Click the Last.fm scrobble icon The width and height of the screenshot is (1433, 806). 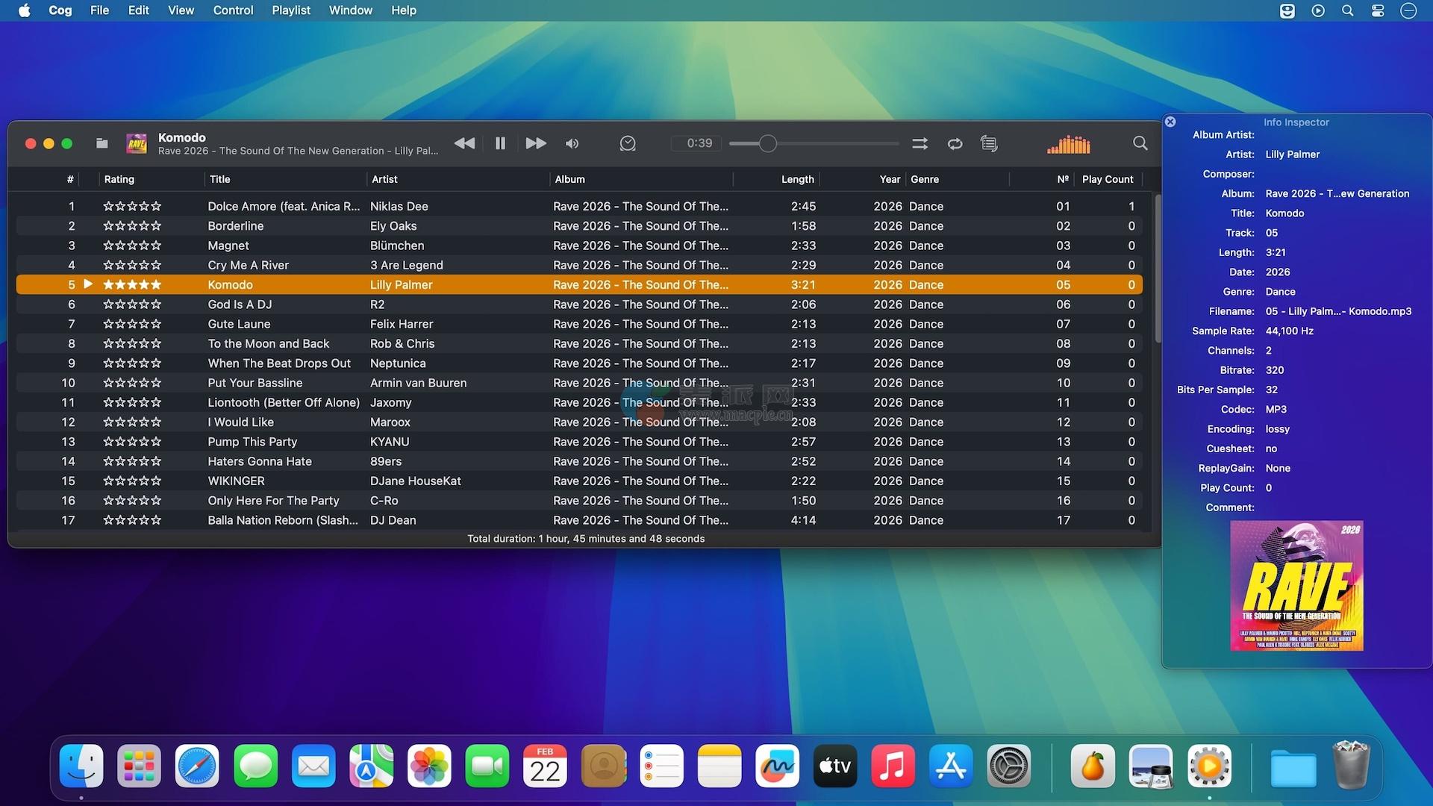click(628, 143)
